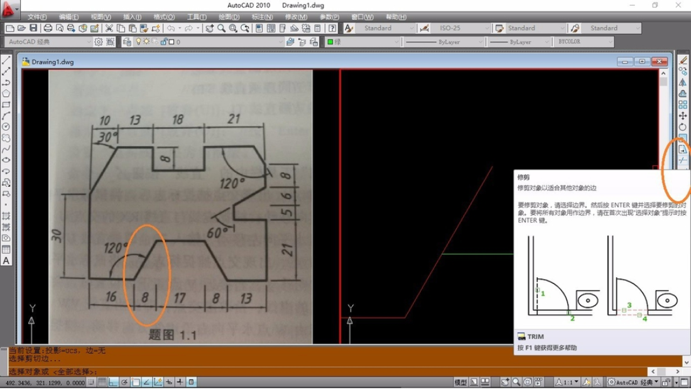Toggle Snap mode in status bar

91,382
